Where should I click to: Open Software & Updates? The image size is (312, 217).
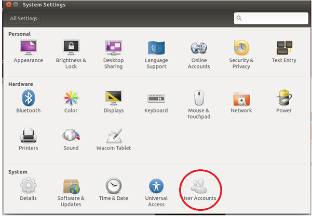pos(71,192)
